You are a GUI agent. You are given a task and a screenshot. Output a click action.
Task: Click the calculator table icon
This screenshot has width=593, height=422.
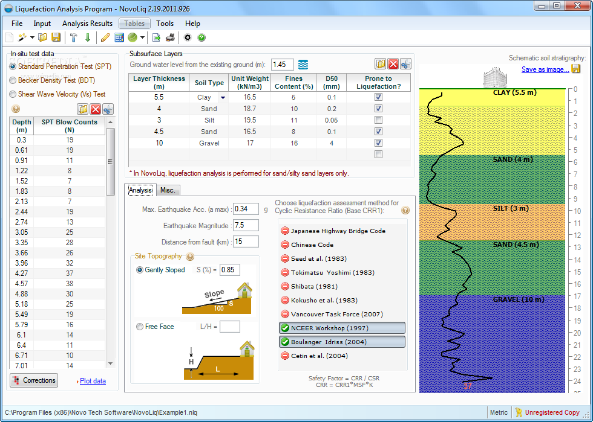click(x=119, y=37)
